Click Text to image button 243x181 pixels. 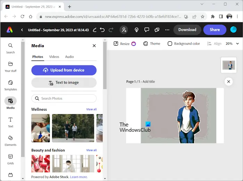coord(64,82)
